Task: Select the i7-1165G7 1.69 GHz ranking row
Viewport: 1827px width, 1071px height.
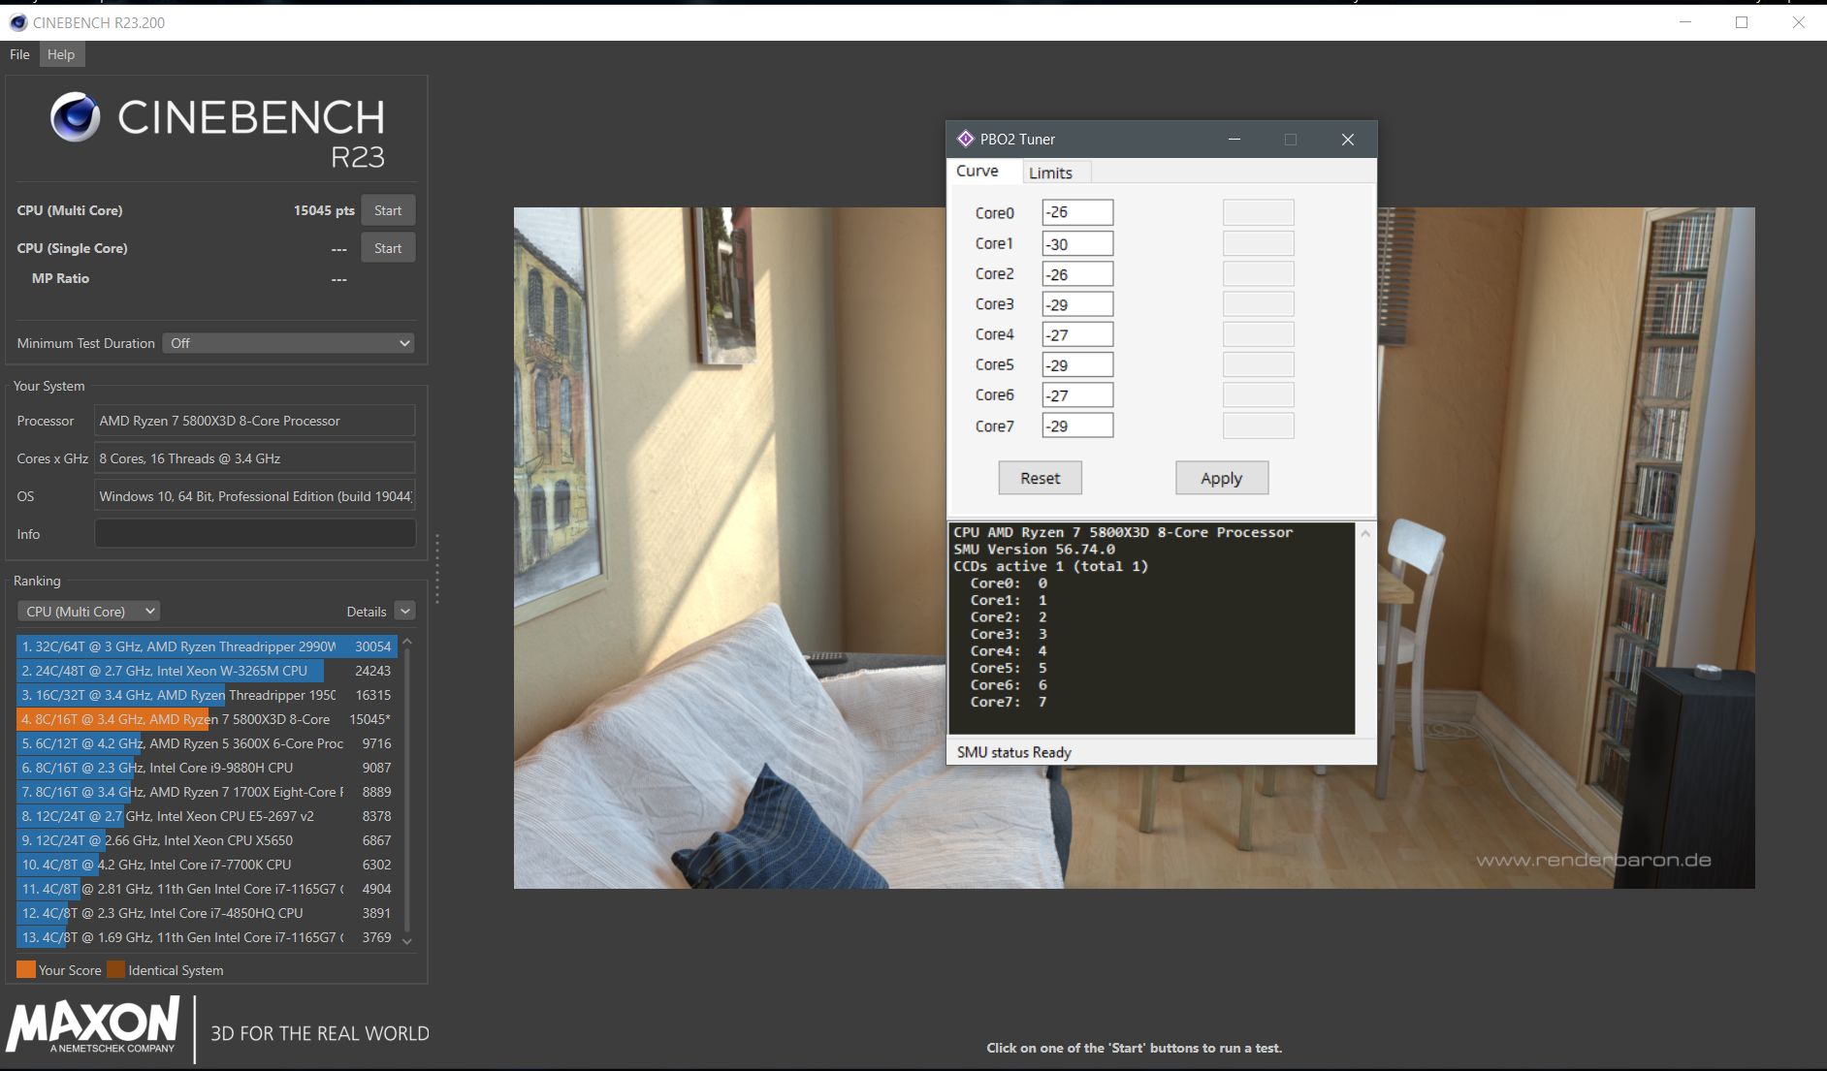Action: tap(207, 937)
